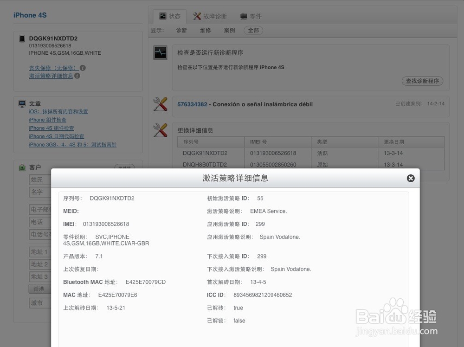The height and width of the screenshot is (347, 464).
Task: Click the IMEI 号 column header
Action: pyautogui.click(x=278, y=142)
